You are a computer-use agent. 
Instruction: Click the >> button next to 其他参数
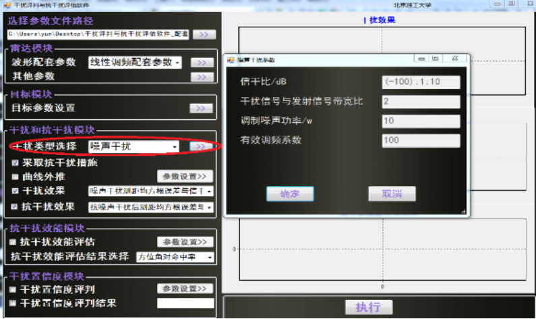pyautogui.click(x=202, y=77)
